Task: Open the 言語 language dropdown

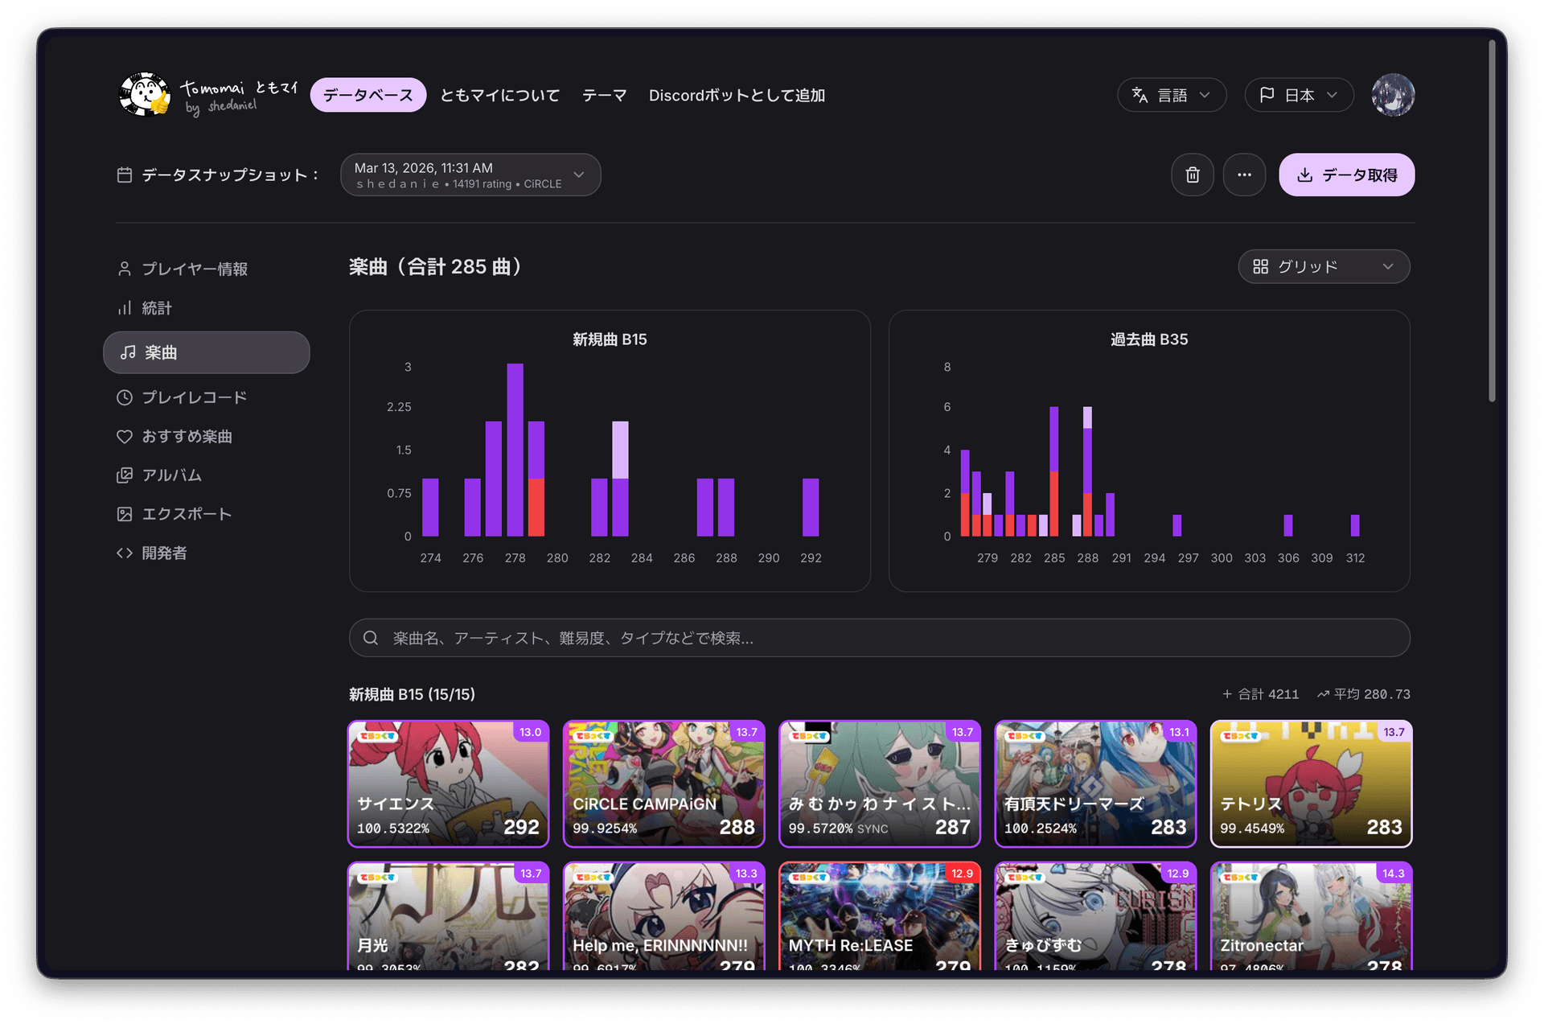Action: pos(1171,95)
